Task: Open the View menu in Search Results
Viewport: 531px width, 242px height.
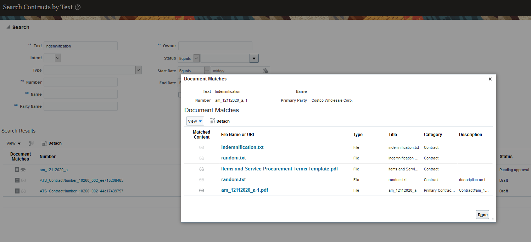Action: [x=13, y=143]
